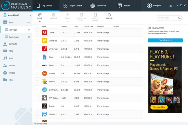Open Contacts in the sidebar
Image resolution: width=188 pixels, height=125 pixels.
tap(16, 44)
